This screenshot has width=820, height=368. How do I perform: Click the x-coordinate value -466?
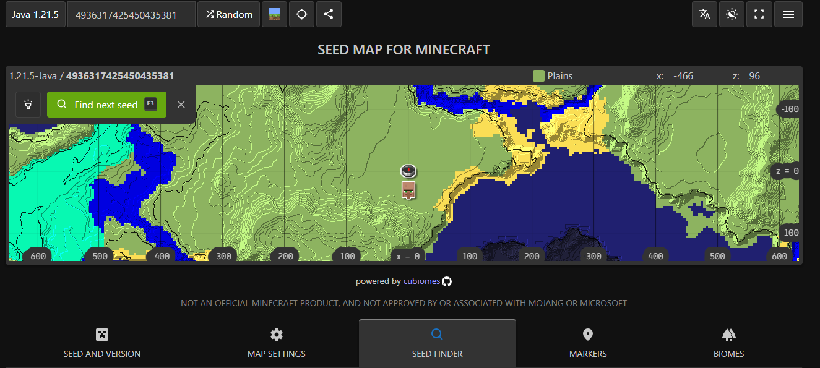pos(683,75)
